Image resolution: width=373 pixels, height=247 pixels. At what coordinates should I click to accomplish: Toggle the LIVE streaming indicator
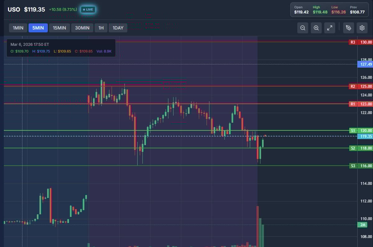(x=88, y=9)
